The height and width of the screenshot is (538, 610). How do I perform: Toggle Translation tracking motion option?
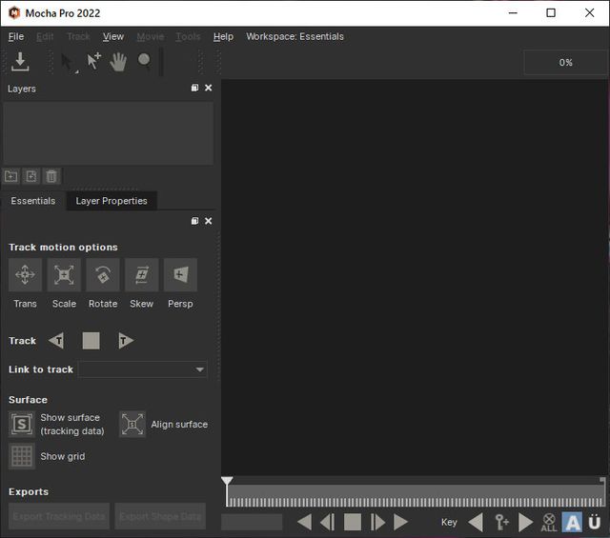(25, 275)
